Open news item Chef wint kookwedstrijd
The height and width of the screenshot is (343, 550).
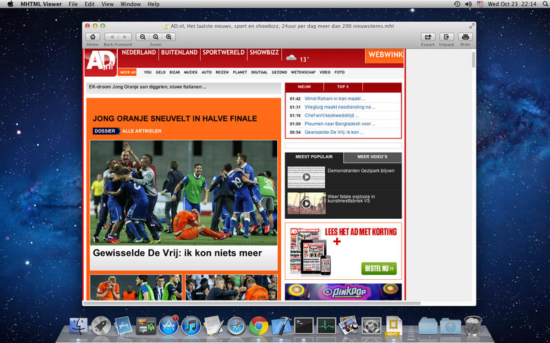pos(331,115)
